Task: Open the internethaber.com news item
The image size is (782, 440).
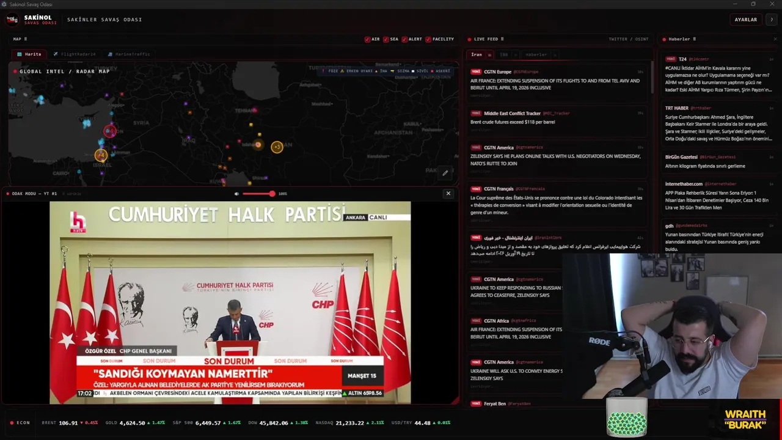Action: pyautogui.click(x=719, y=196)
